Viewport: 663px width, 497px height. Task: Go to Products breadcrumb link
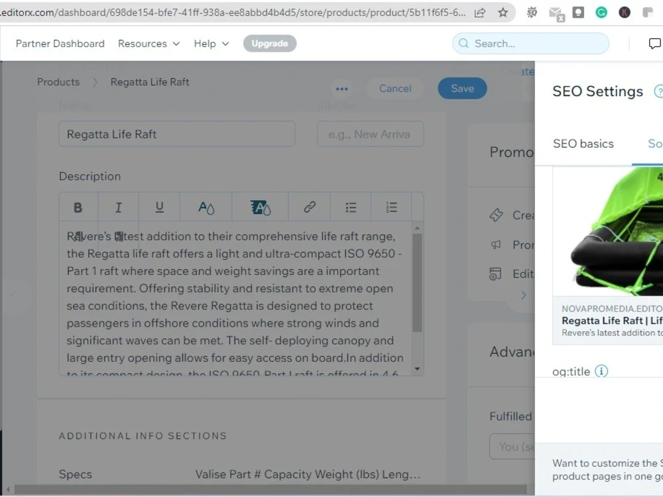click(58, 82)
